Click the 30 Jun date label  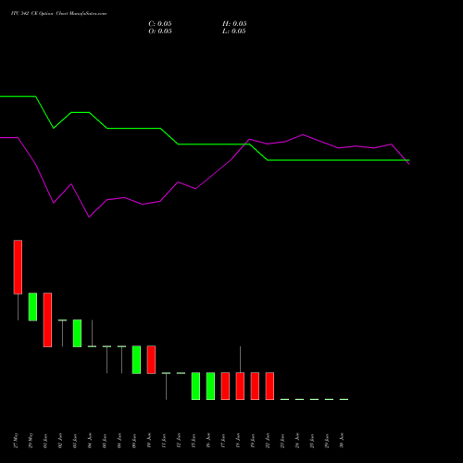[342, 441]
